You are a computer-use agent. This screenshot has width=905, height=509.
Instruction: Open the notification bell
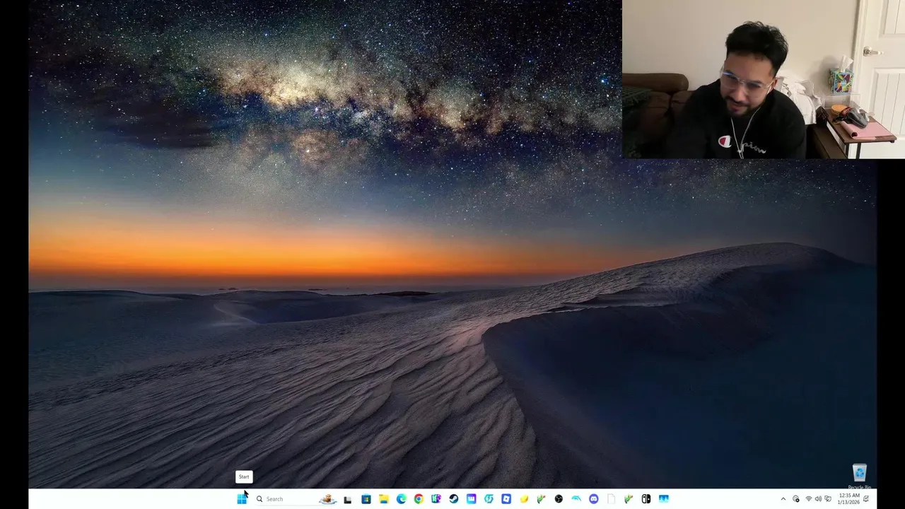coord(866,499)
